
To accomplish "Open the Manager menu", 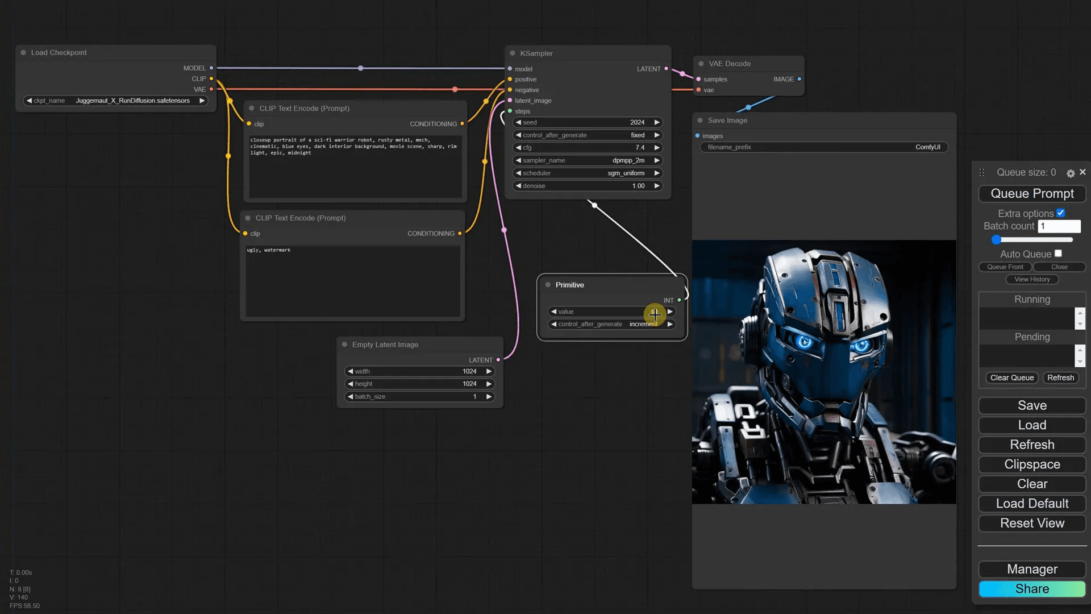I will coord(1032,569).
